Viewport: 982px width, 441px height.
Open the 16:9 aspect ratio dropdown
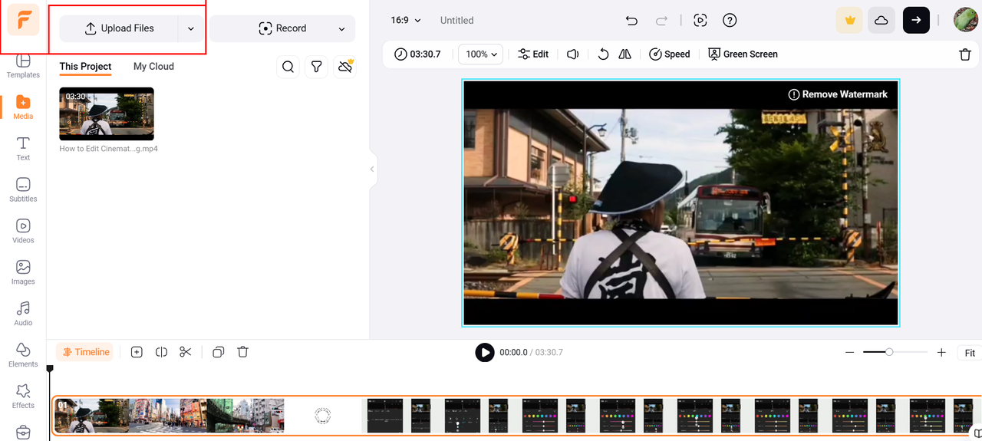coord(406,20)
